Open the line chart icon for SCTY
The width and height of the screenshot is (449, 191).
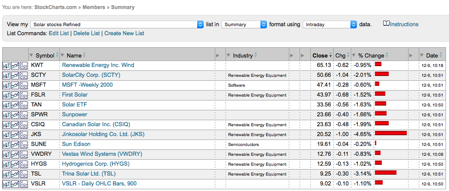(15, 75)
